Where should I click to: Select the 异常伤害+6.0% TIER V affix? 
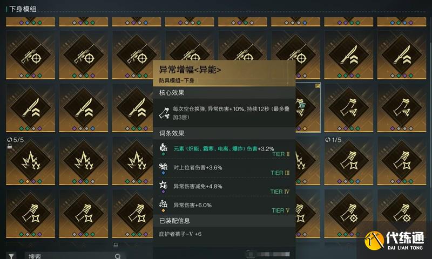click(224, 207)
